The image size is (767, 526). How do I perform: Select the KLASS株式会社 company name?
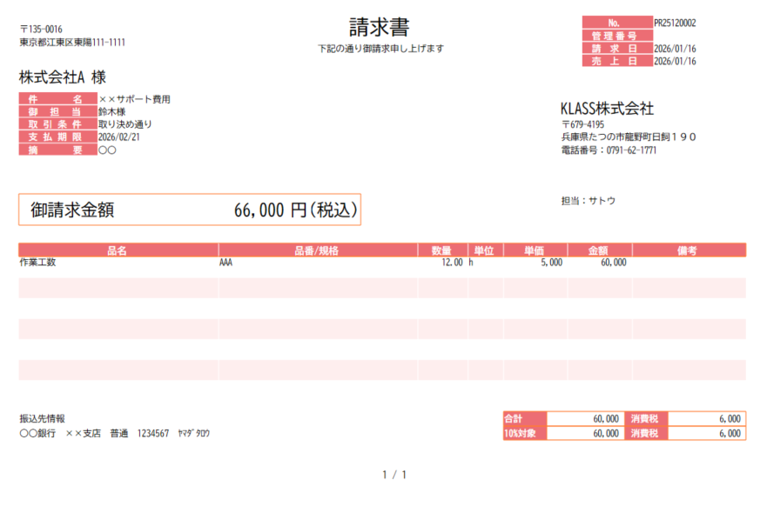pyautogui.click(x=607, y=109)
